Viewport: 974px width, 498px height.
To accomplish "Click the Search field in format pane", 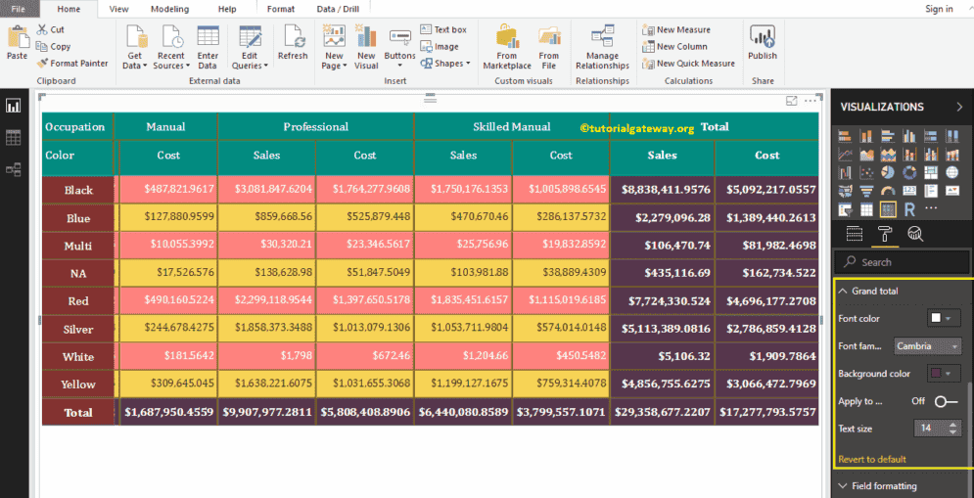I will tap(899, 262).
